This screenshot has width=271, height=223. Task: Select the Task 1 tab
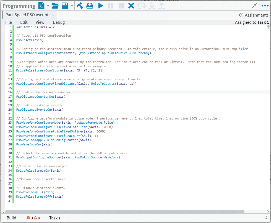54,218
